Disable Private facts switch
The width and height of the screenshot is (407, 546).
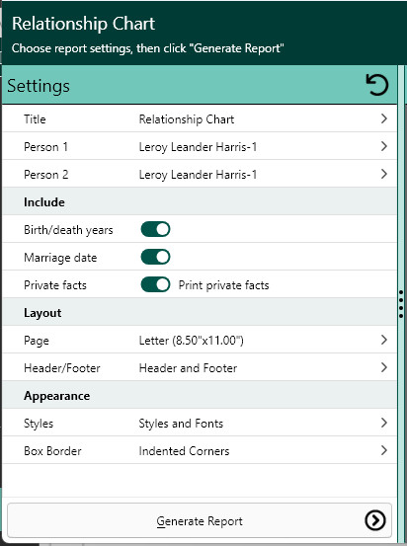pyautogui.click(x=155, y=284)
